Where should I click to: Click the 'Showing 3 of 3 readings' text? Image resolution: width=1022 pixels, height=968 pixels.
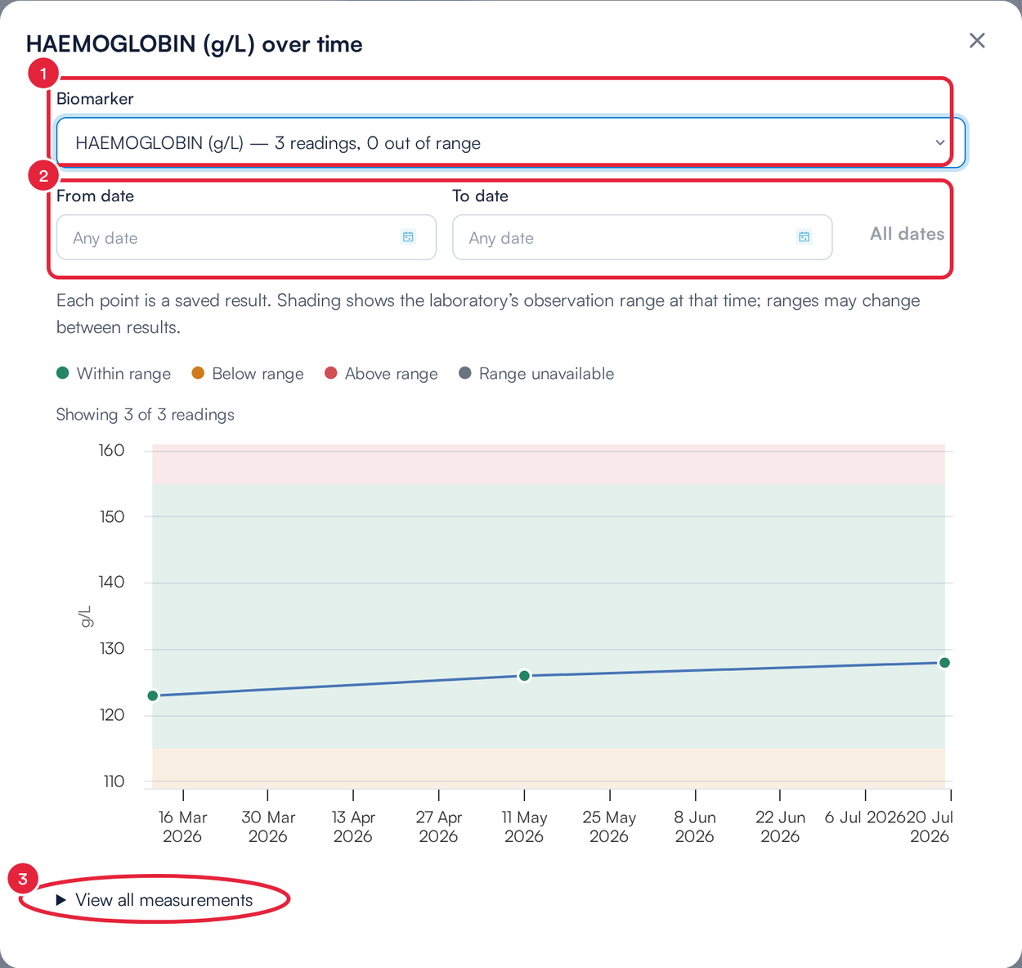[x=145, y=415]
